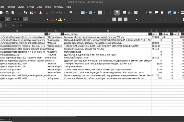Open the name_product column filter dropdown
184x122 pixels.
tap(150, 34)
